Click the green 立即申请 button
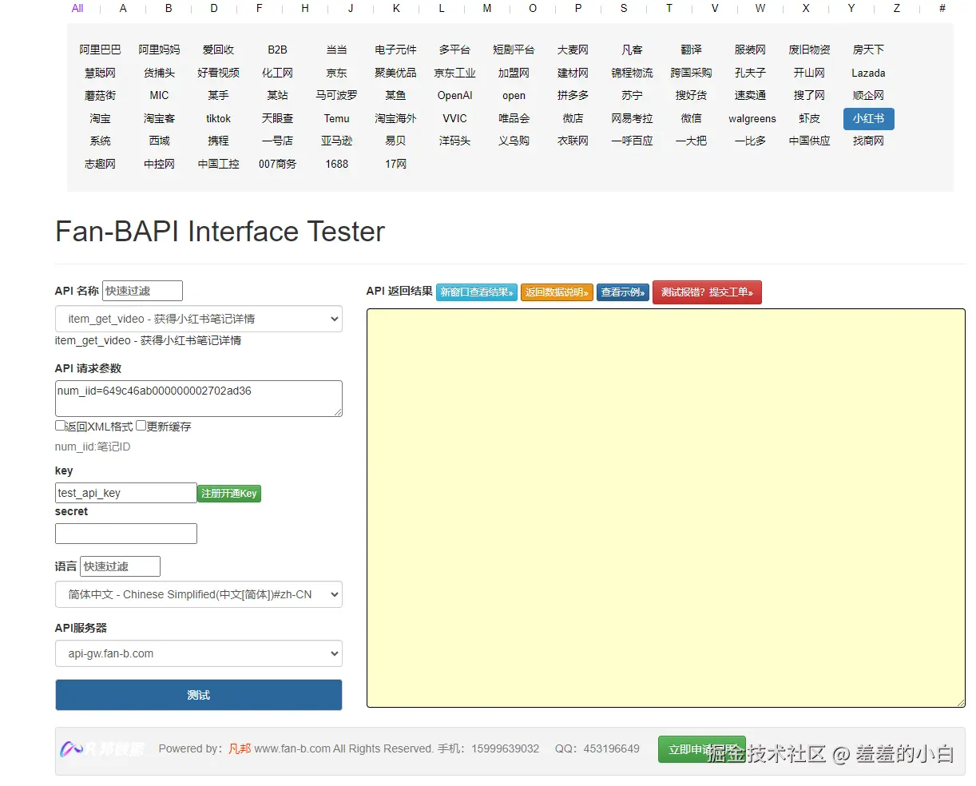 [x=701, y=749]
